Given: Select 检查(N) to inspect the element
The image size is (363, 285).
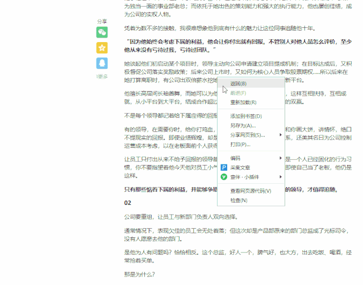Looking at the screenshot, I should (239, 200).
